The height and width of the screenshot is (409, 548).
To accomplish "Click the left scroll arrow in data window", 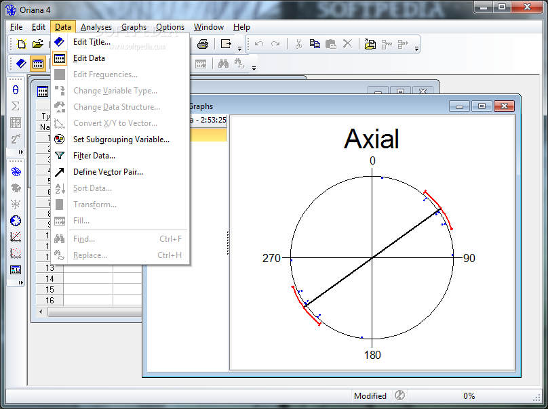I will [x=41, y=311].
